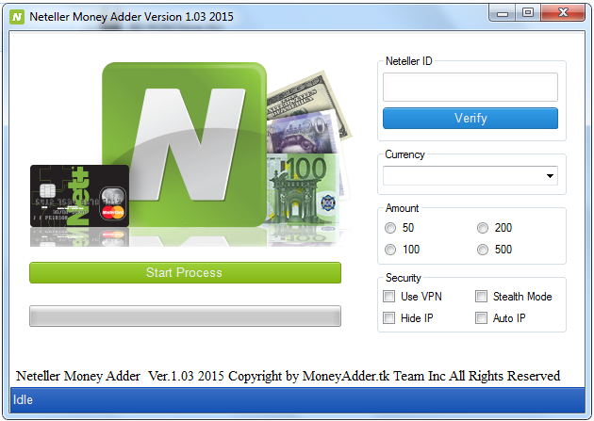Click the copyright text mentioning MoneyAdder.tk

coord(288,376)
